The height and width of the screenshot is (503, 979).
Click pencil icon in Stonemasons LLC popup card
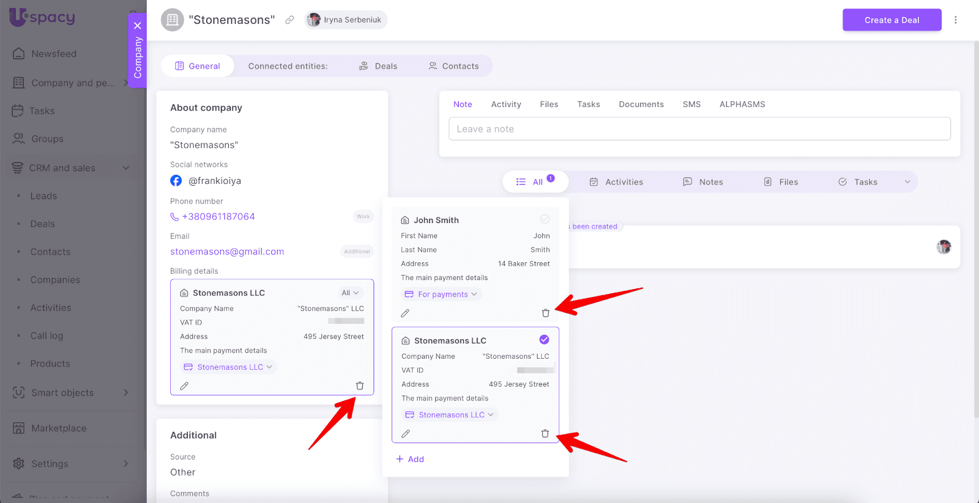point(406,433)
